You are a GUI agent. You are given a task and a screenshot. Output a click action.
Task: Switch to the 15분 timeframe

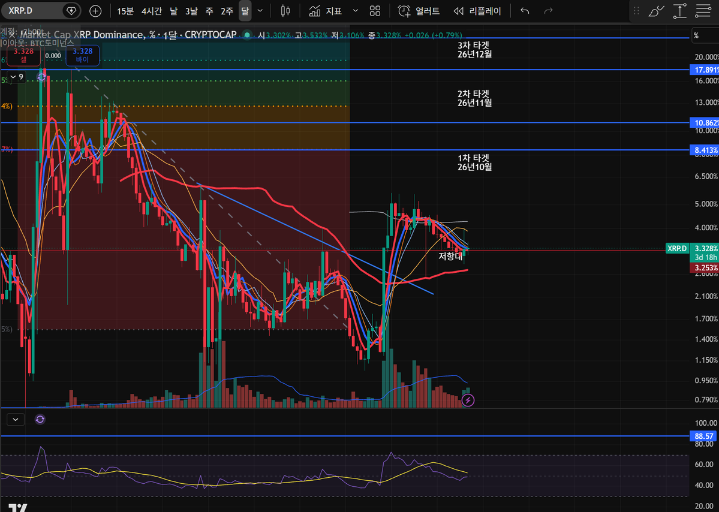125,11
